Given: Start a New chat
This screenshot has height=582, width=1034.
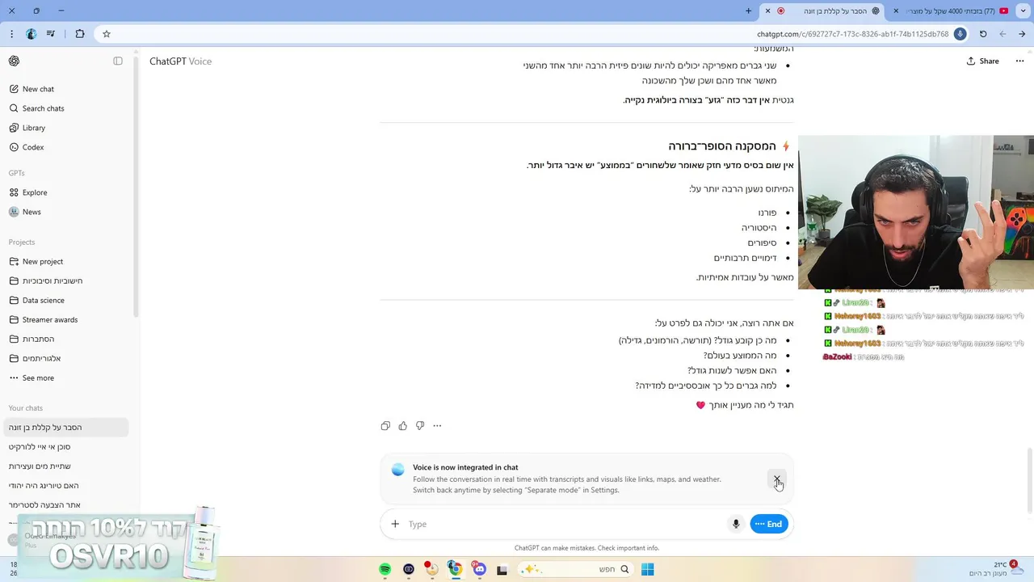Looking at the screenshot, I should [66, 89].
